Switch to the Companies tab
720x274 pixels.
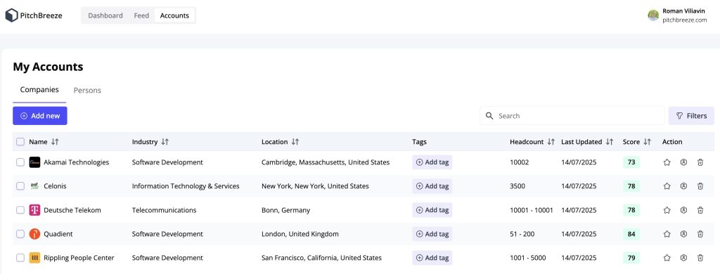(x=39, y=90)
